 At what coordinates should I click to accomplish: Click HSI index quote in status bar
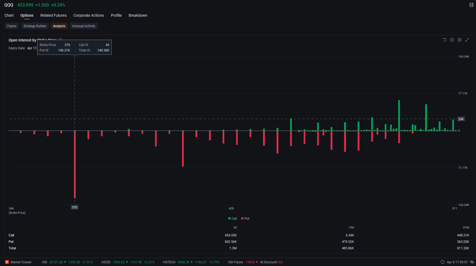(x=67, y=262)
